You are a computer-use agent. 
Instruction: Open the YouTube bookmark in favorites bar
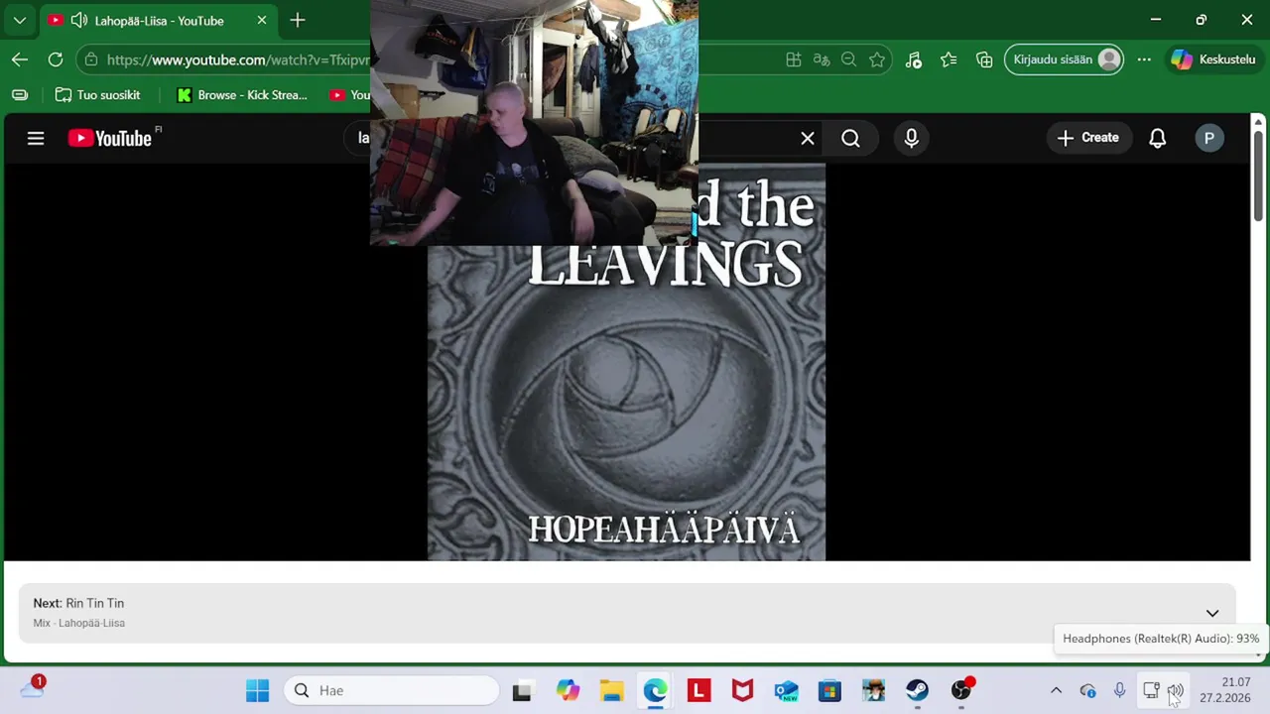click(x=348, y=95)
